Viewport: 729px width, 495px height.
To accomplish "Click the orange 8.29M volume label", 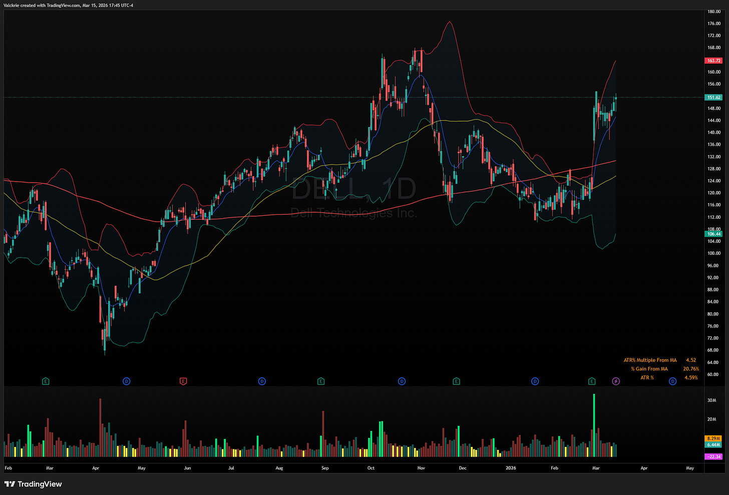I will (713, 438).
